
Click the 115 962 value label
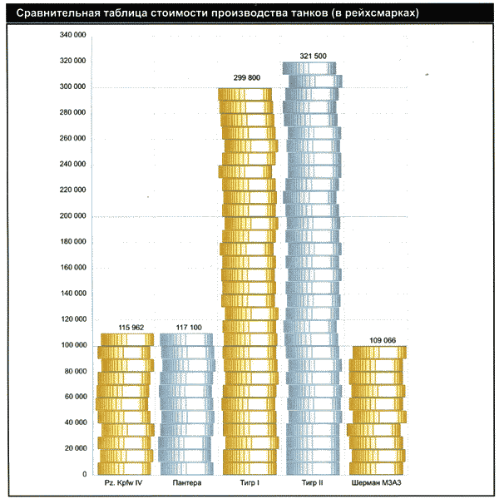tap(126, 328)
